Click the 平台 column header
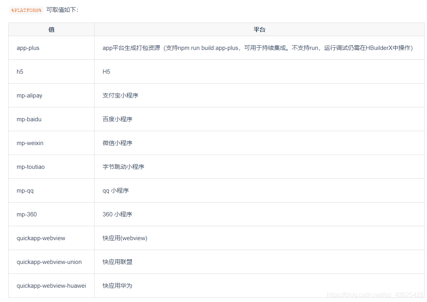This screenshot has height=302, width=427. tap(259, 29)
